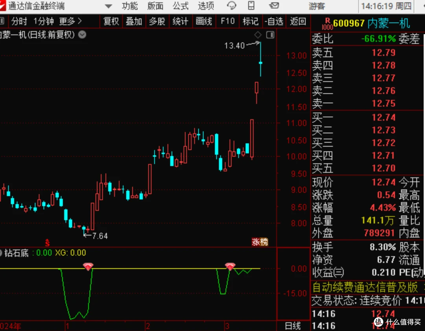Click the mobile phone icon
The height and width of the screenshot is (331, 425).
point(251,6)
